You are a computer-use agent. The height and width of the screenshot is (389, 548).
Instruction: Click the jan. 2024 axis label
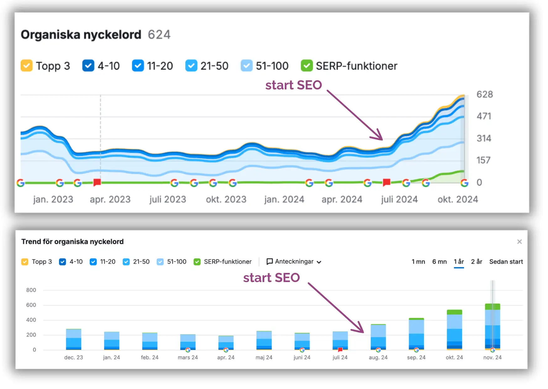click(x=284, y=200)
